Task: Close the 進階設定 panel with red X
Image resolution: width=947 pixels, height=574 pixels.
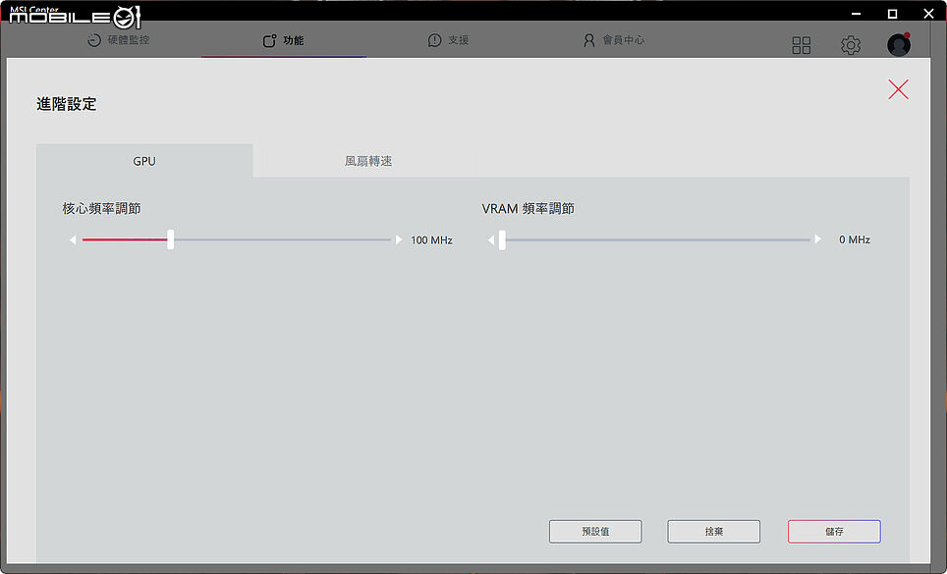Action: click(x=898, y=89)
